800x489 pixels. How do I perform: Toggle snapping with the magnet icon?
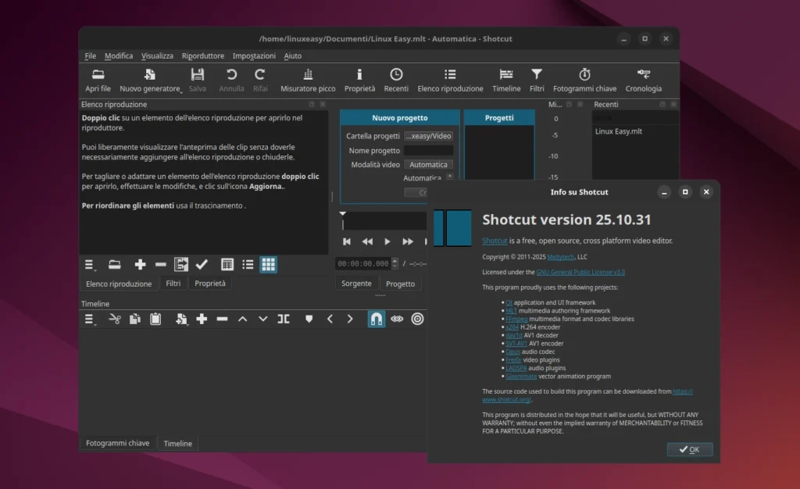[x=376, y=319]
